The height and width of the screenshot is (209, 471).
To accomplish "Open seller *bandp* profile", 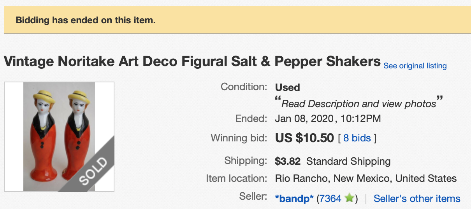I will 294,198.
